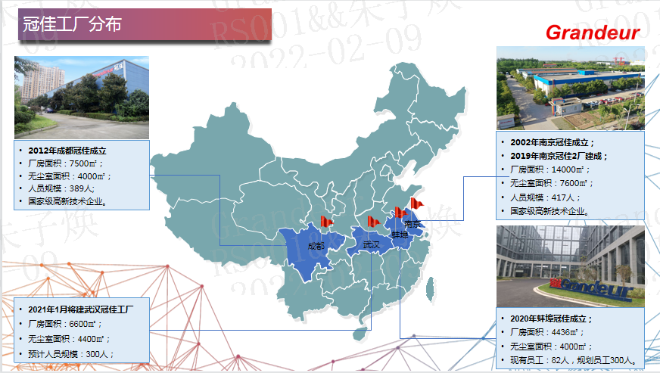Click the red Grandeur logo
Image resolution: width=660 pixels, height=373 pixels.
(x=593, y=33)
